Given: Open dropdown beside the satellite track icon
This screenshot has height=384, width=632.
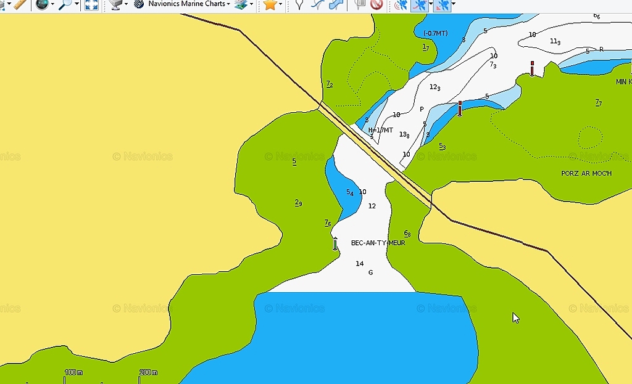Looking at the screenshot, I should tap(431, 4).
